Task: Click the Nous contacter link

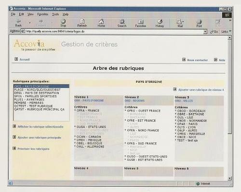Action: pyautogui.click(x=198, y=60)
